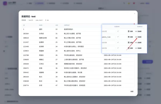Click the AGE column header
The image size is (161, 104).
pyautogui.click(x=57, y=25)
